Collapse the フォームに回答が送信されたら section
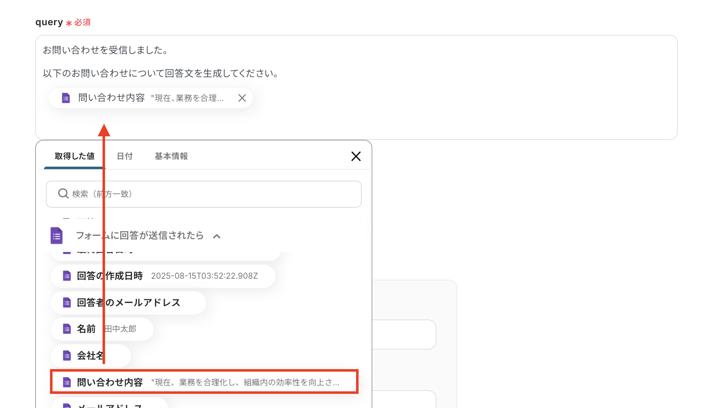The width and height of the screenshot is (702, 408). 217,235
